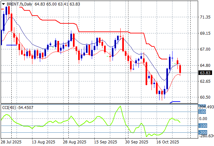
Task: Click the -280.634 CCI scale minimum
Action: click(x=206, y=136)
